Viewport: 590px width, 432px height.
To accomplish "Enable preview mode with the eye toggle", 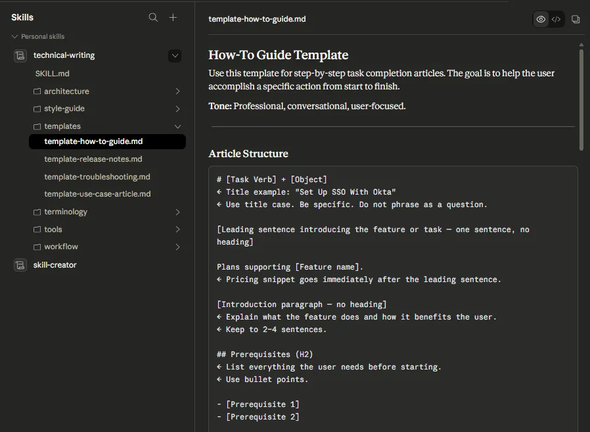I will 539,19.
